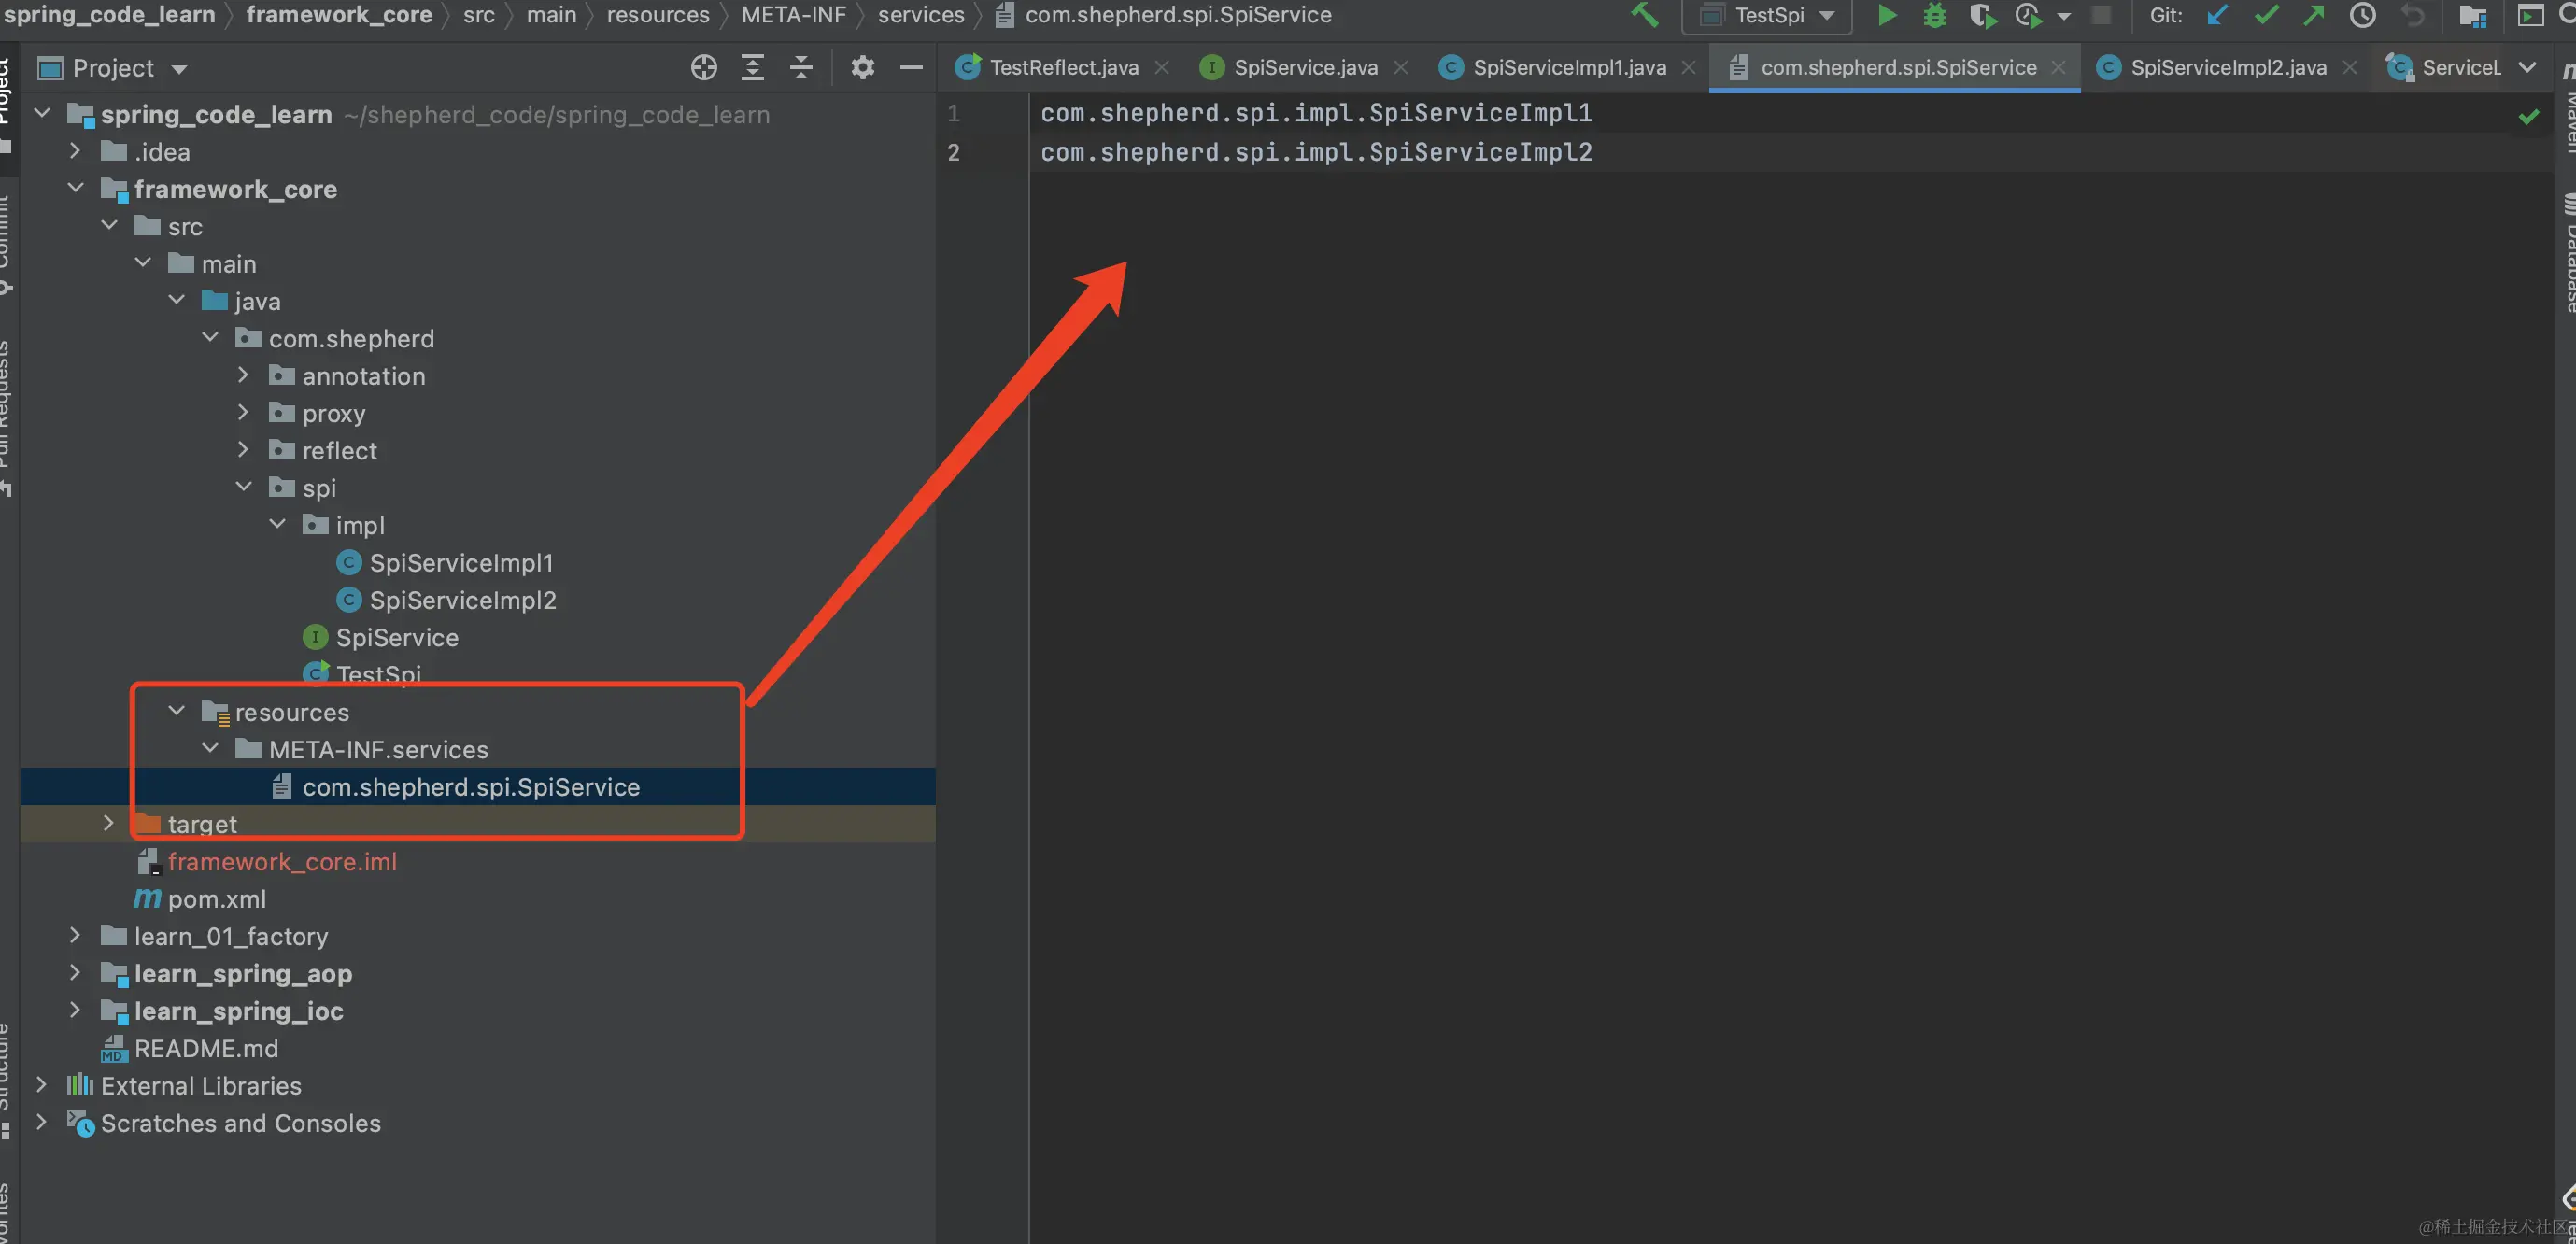Show hidden tabs with the chevron dropdown
Screen dimensions: 2576x1244
coord(2527,67)
